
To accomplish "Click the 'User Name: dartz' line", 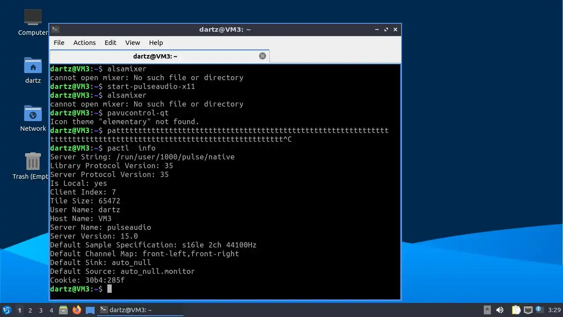I will 85,210.
